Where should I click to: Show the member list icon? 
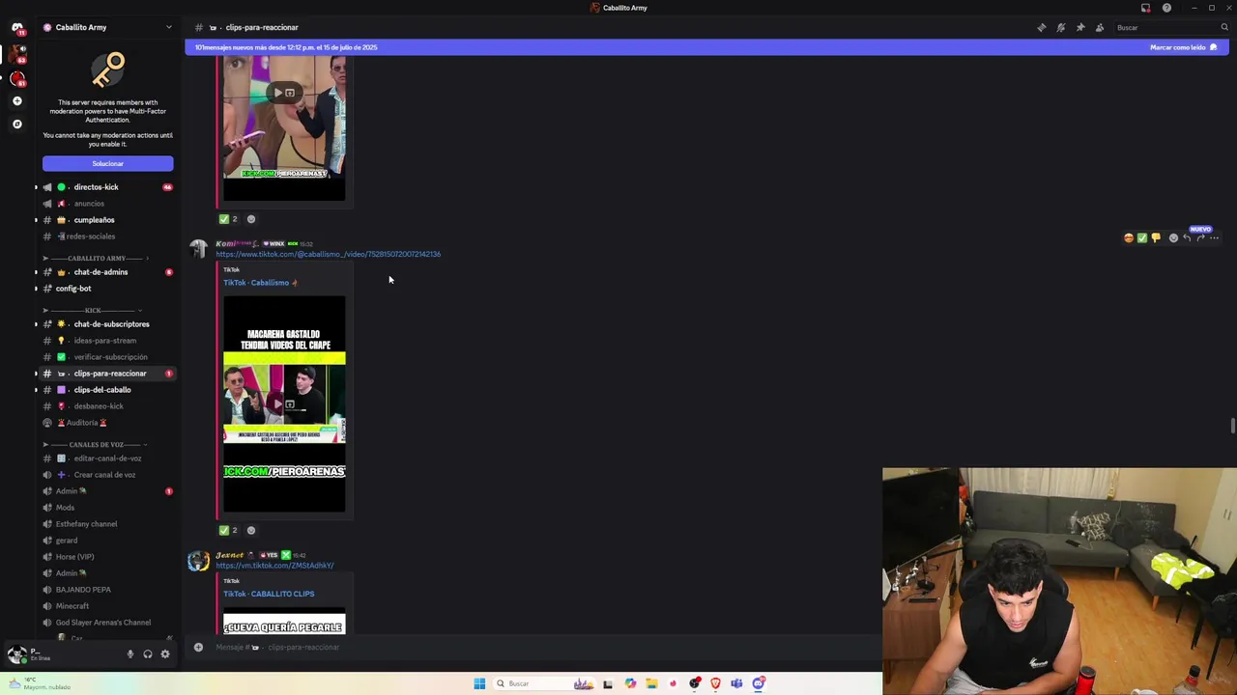point(1100,27)
